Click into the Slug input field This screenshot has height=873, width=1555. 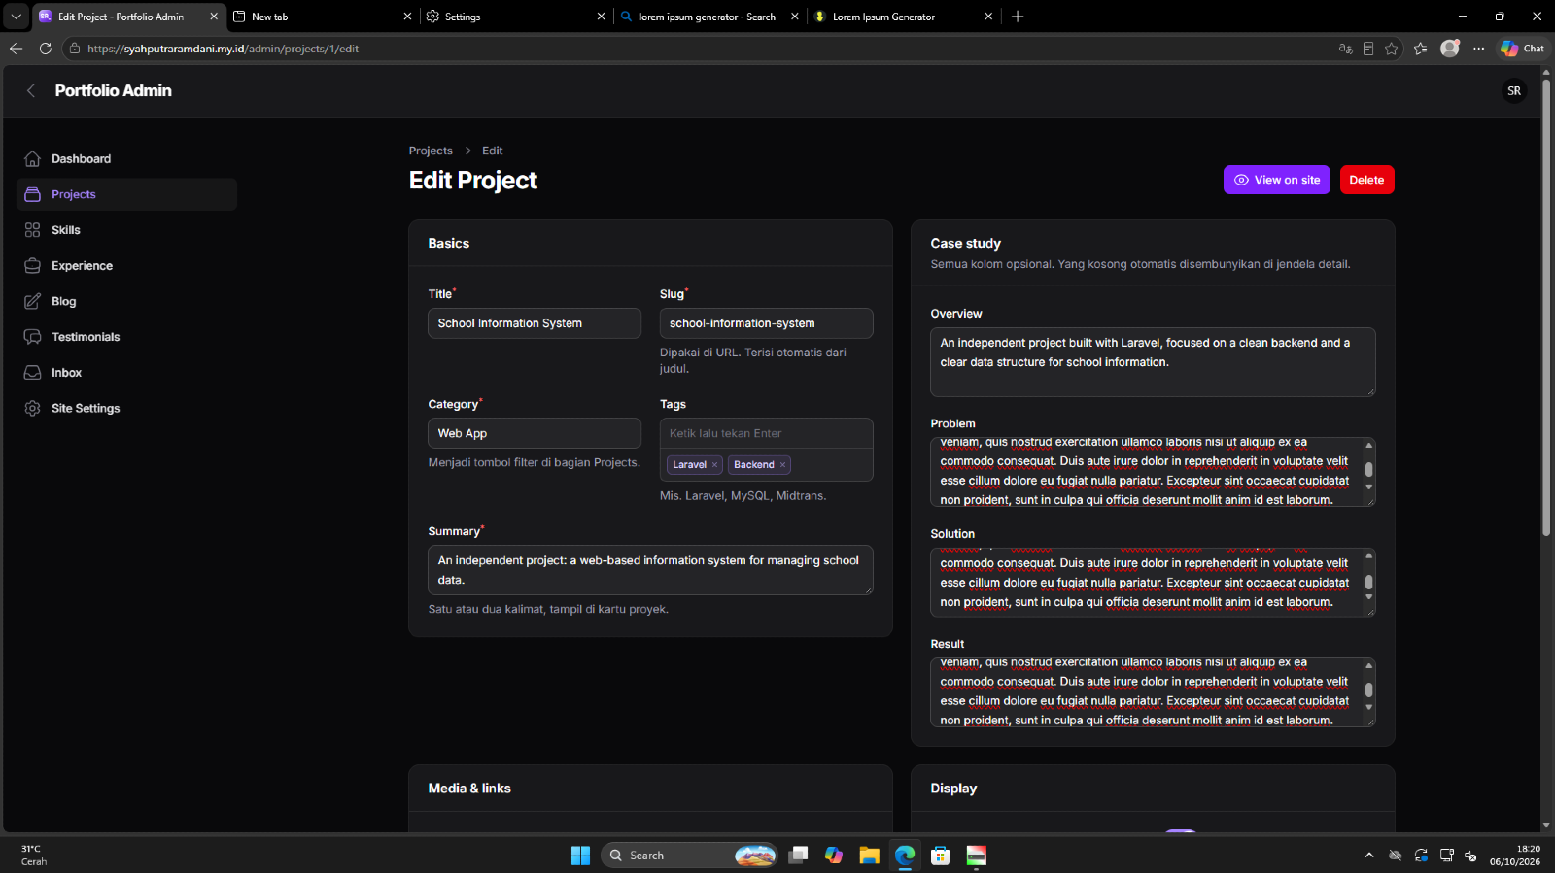click(767, 323)
